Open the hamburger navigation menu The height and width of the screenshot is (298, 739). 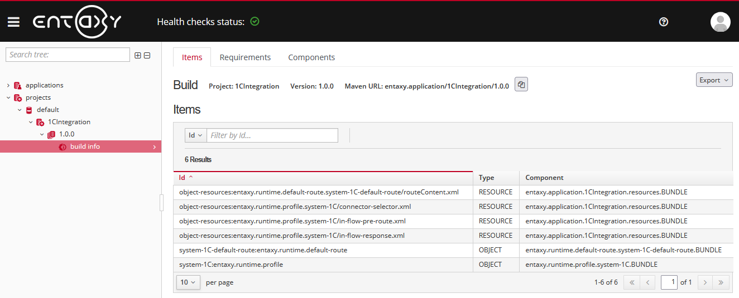pos(13,22)
